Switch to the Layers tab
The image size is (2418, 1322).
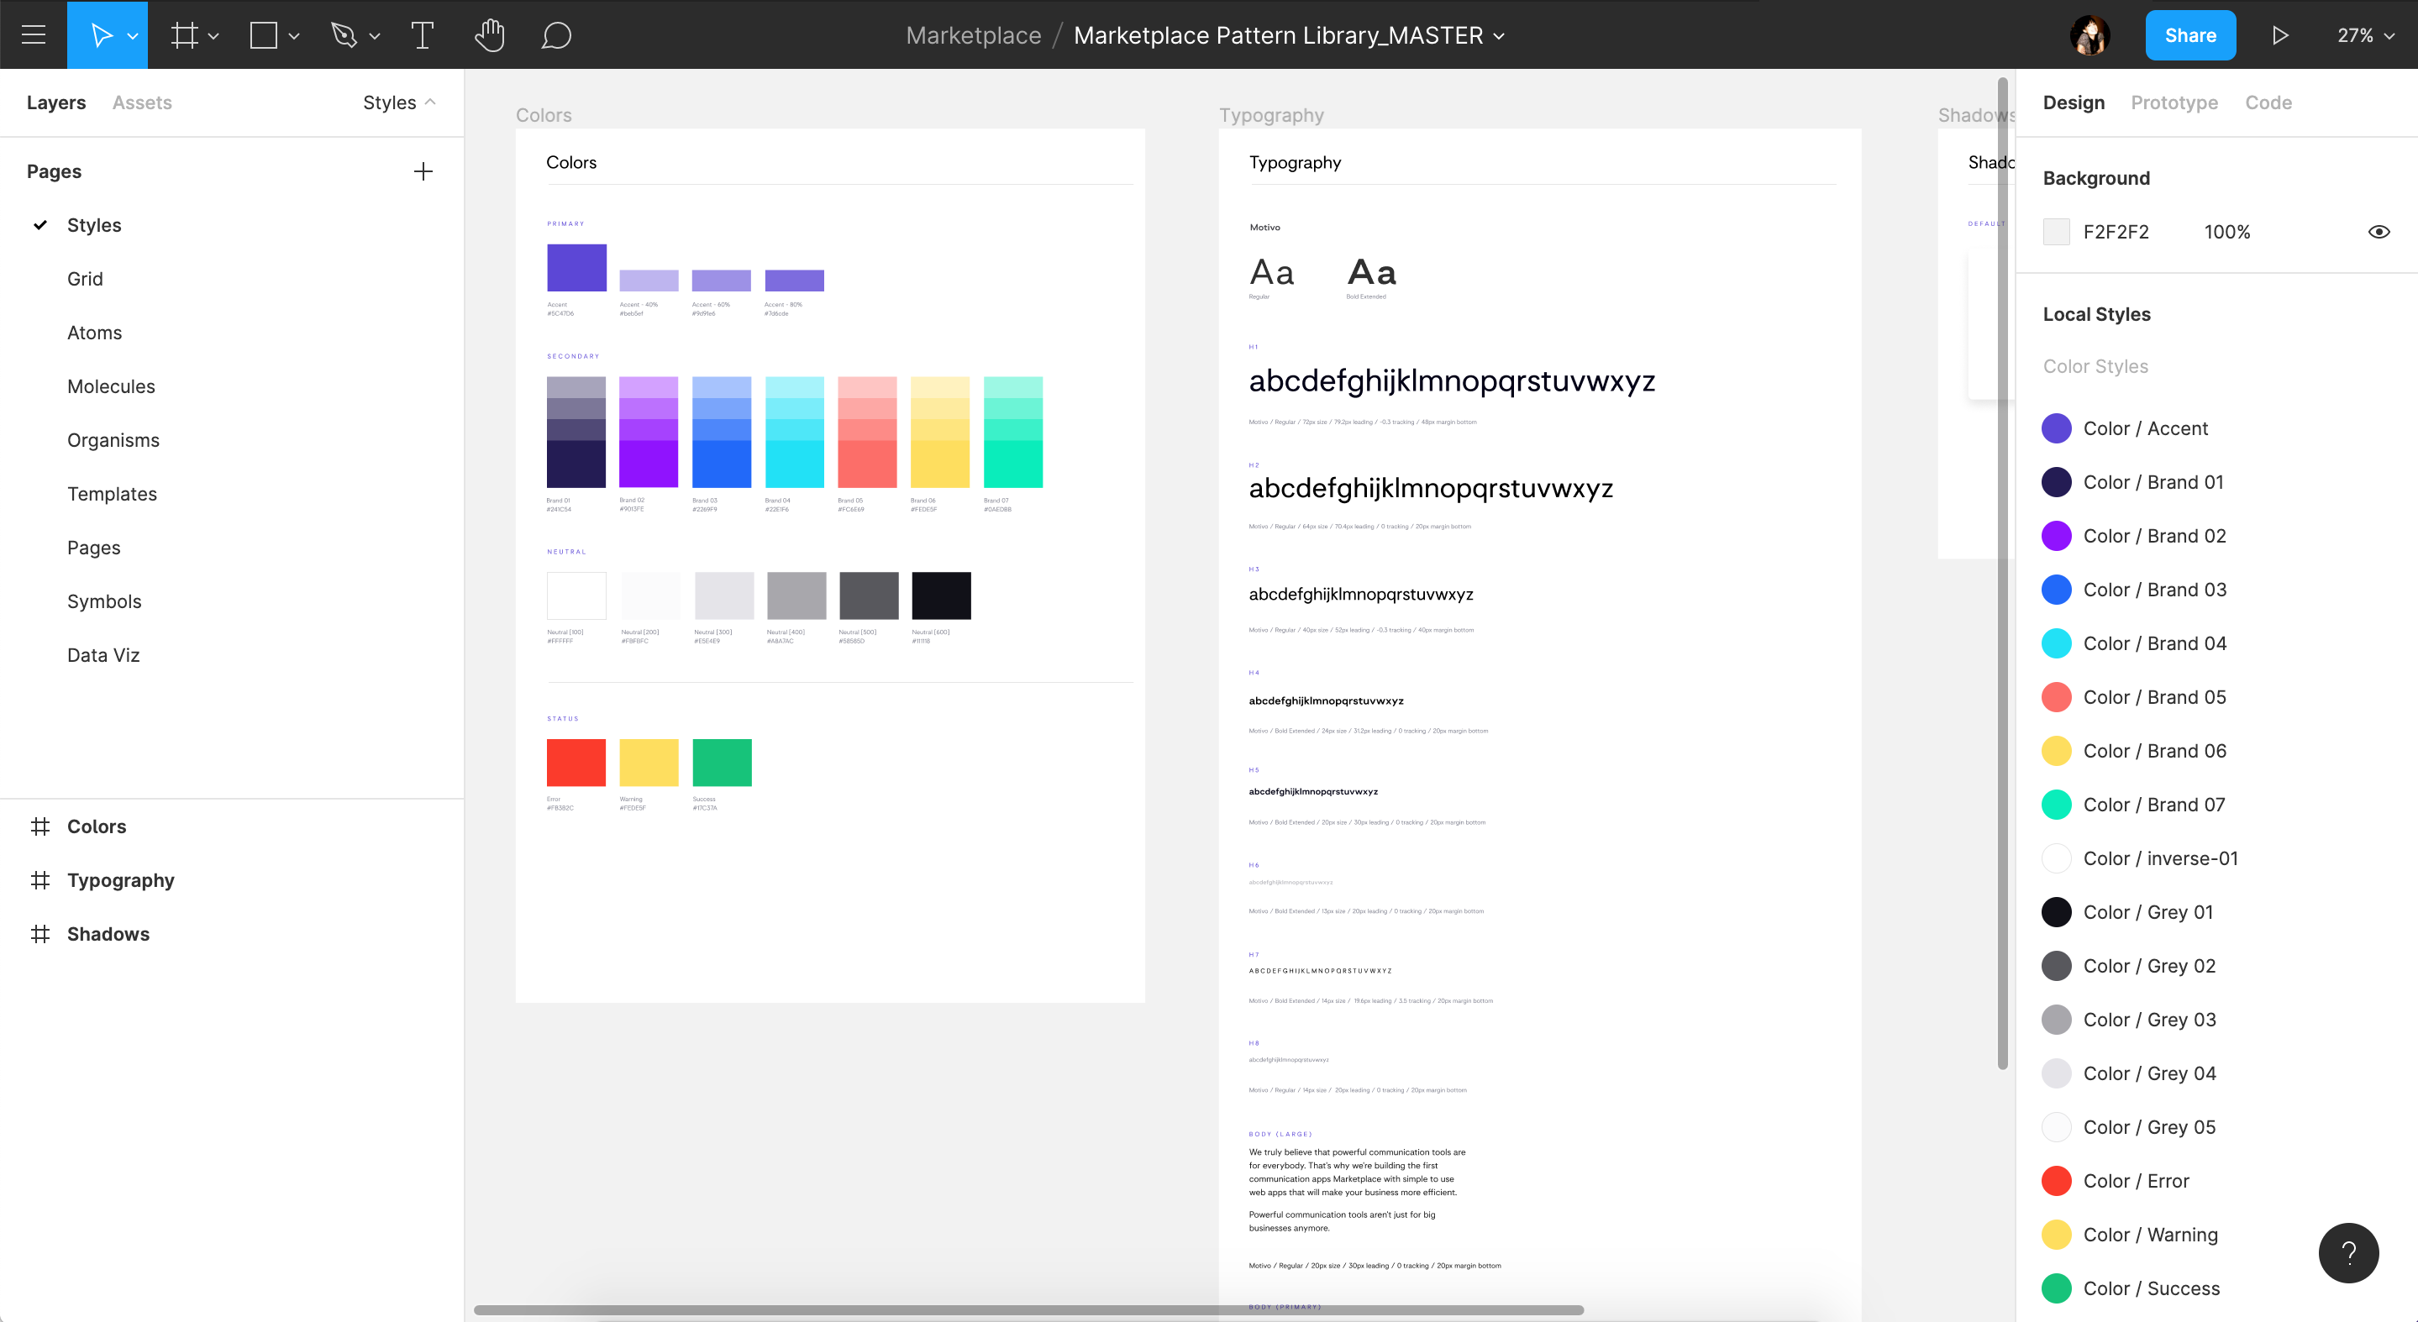tap(56, 102)
